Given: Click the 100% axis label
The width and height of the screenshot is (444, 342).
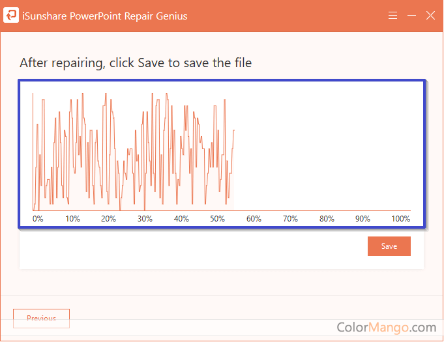Looking at the screenshot, I should coord(400,219).
